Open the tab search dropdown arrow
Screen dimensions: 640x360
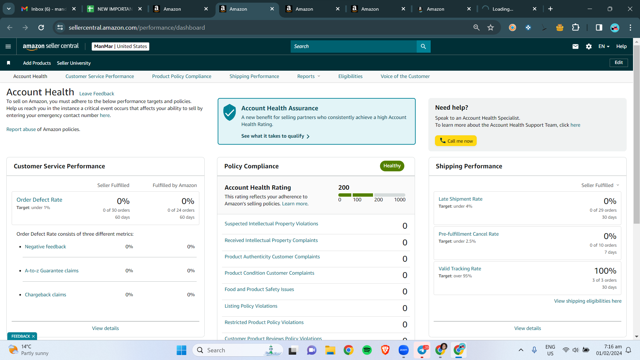pos(9,9)
